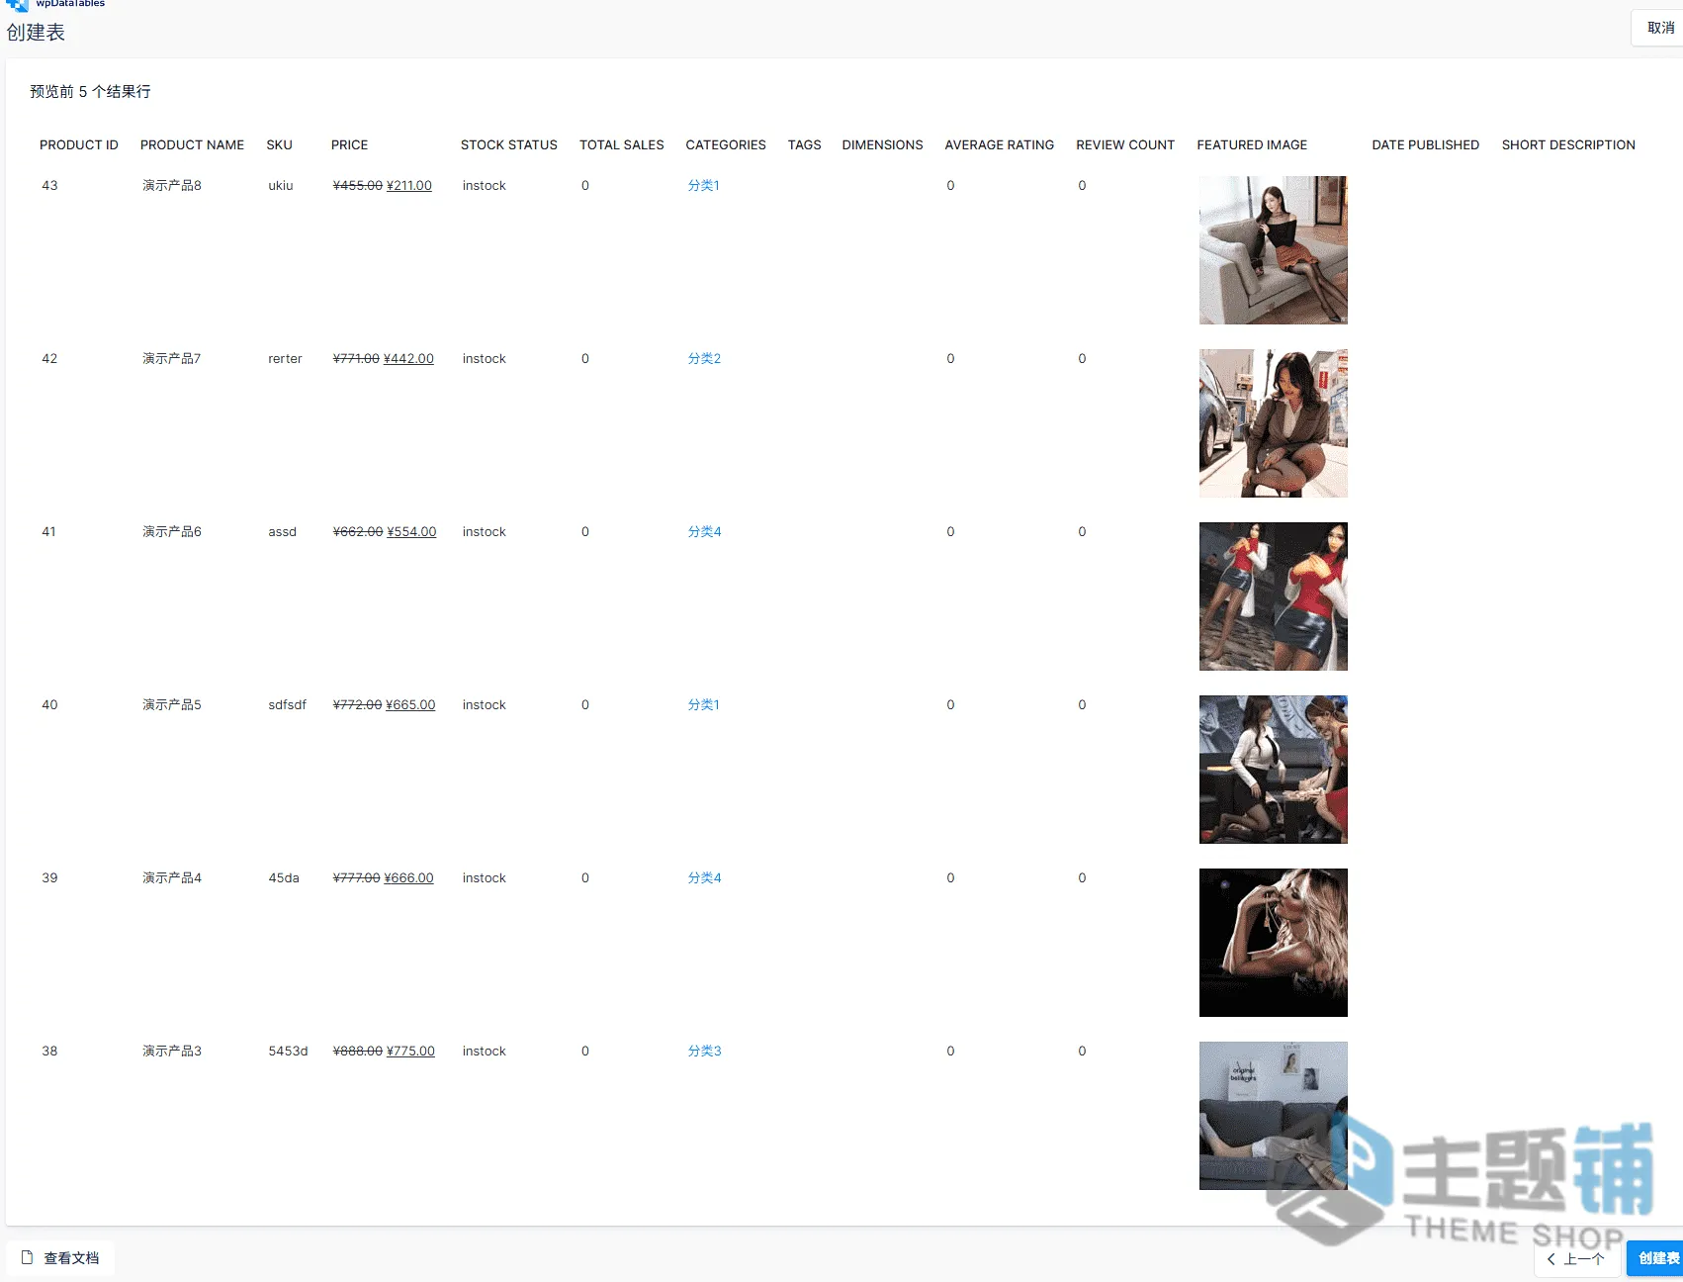Click SKU value assd
Screen dimensions: 1683x1282
[282, 531]
